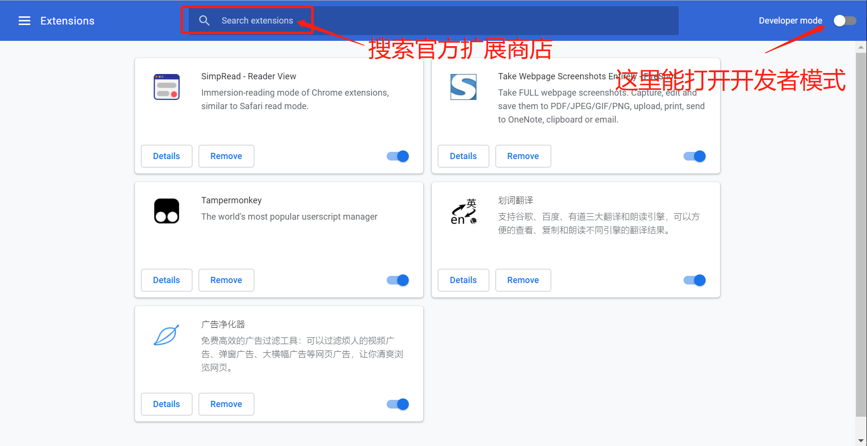View Details of Tampermonkey

[x=167, y=280]
